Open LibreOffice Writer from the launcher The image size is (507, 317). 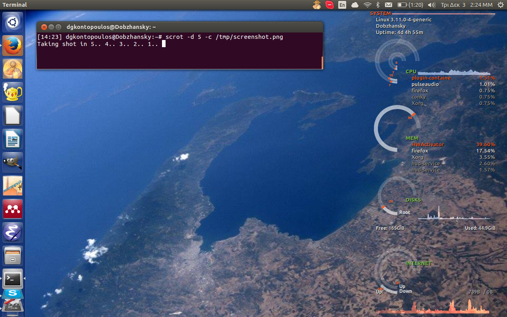pos(13,139)
